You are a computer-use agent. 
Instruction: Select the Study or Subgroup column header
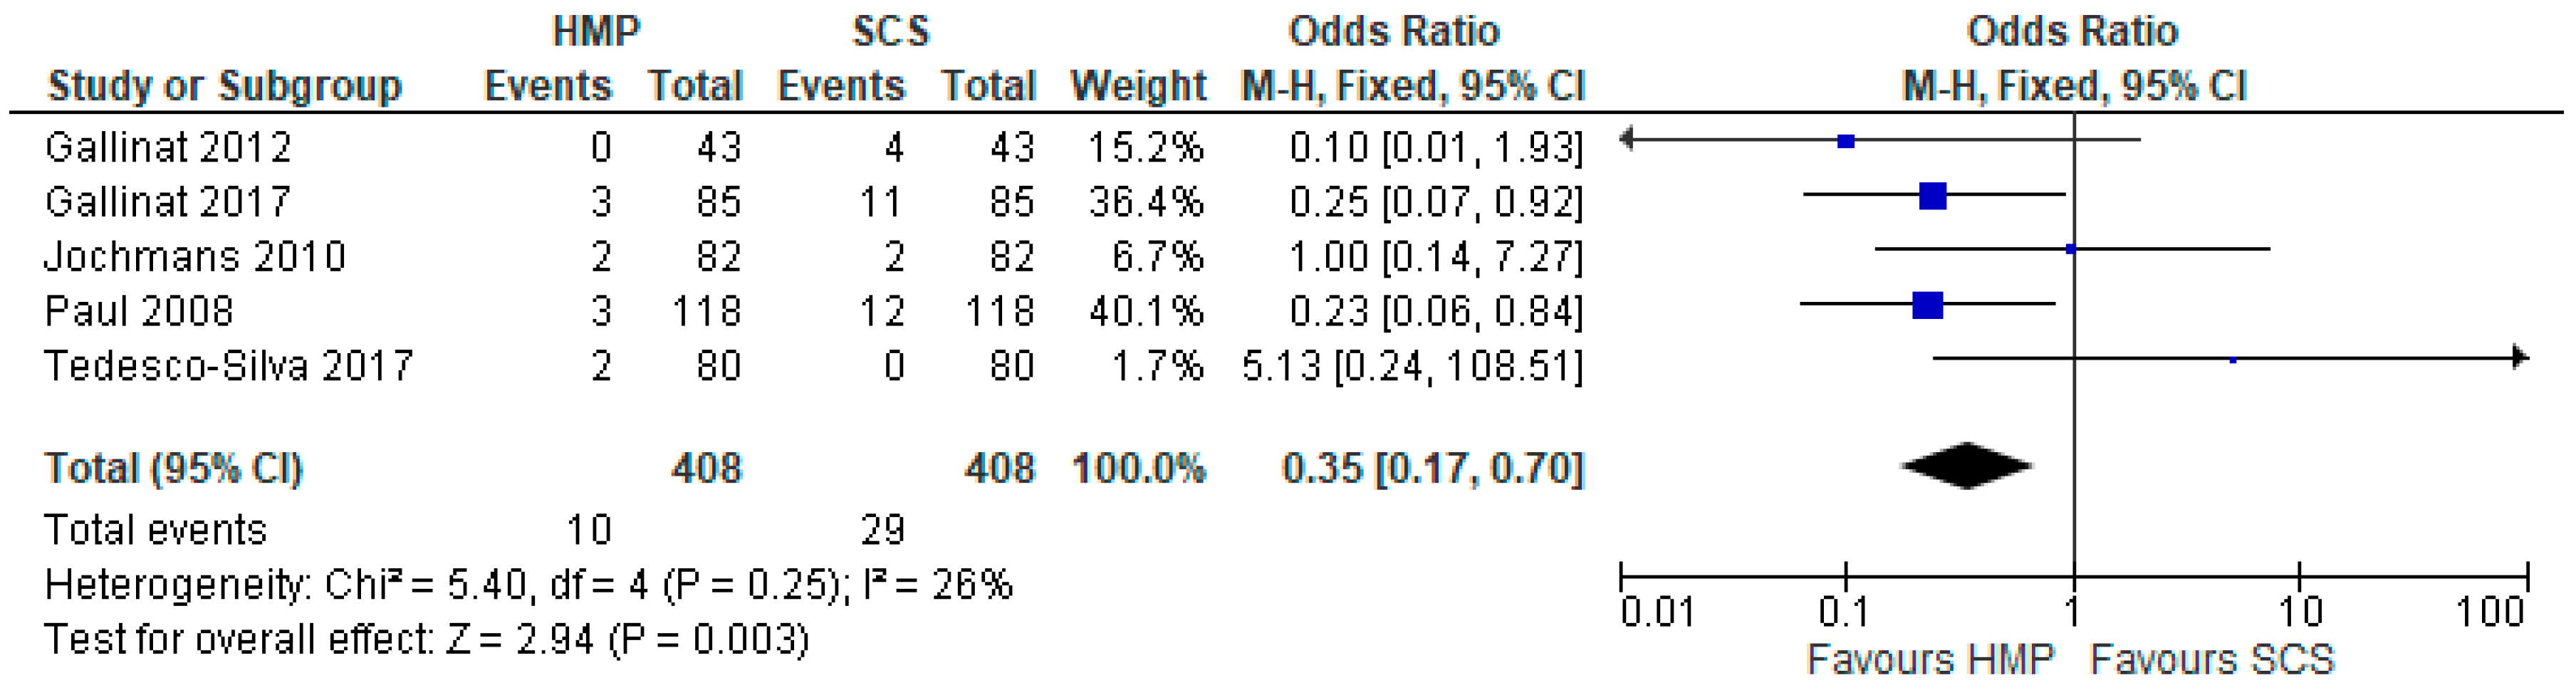tap(224, 86)
